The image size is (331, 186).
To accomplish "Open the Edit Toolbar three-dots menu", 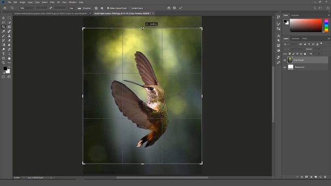I will click(x=9, y=63).
